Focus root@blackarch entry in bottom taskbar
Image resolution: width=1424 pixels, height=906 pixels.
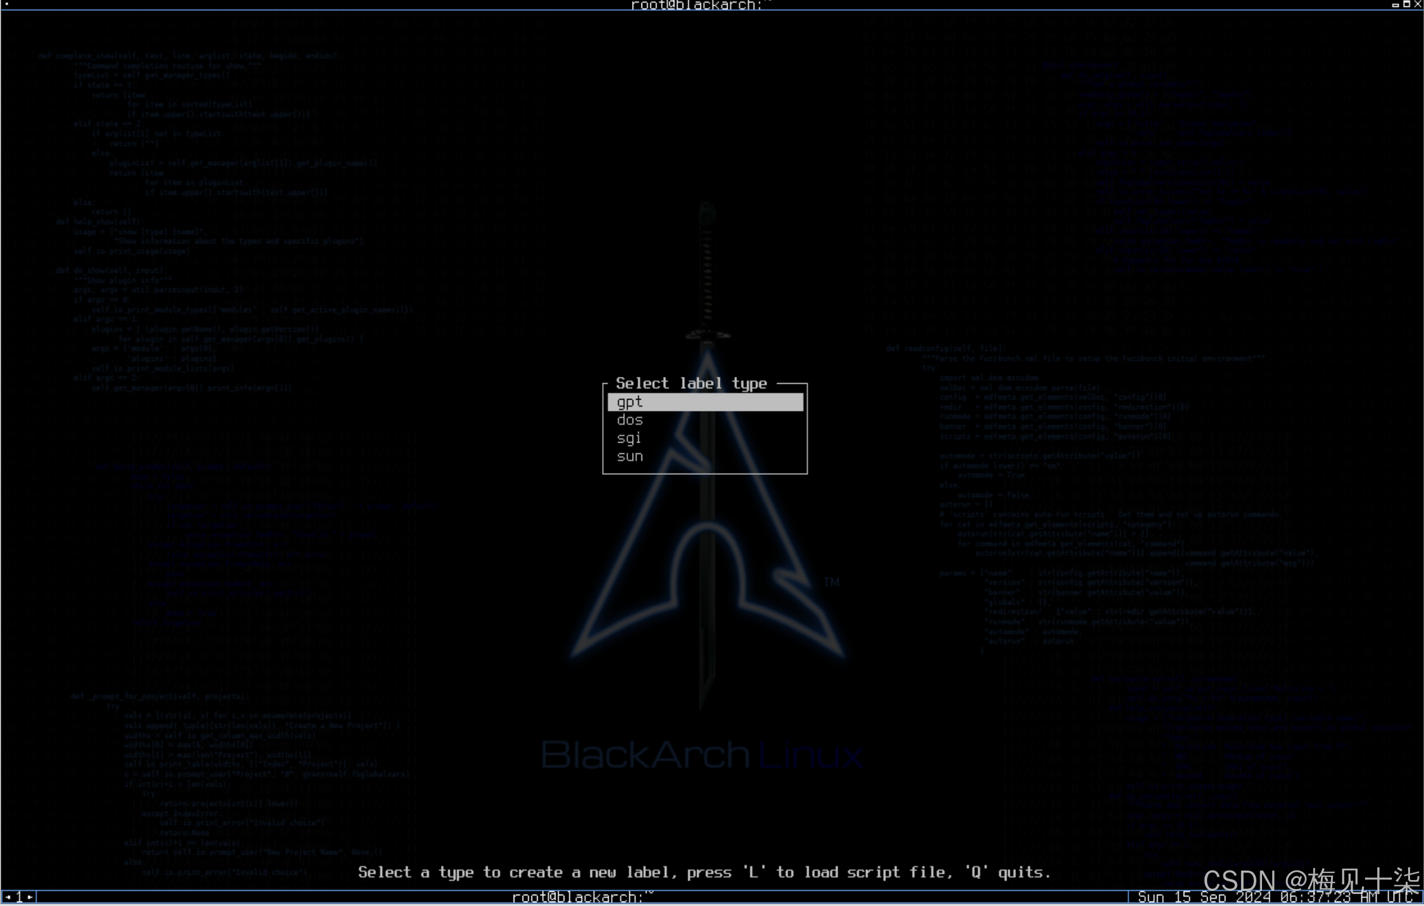[x=582, y=897]
